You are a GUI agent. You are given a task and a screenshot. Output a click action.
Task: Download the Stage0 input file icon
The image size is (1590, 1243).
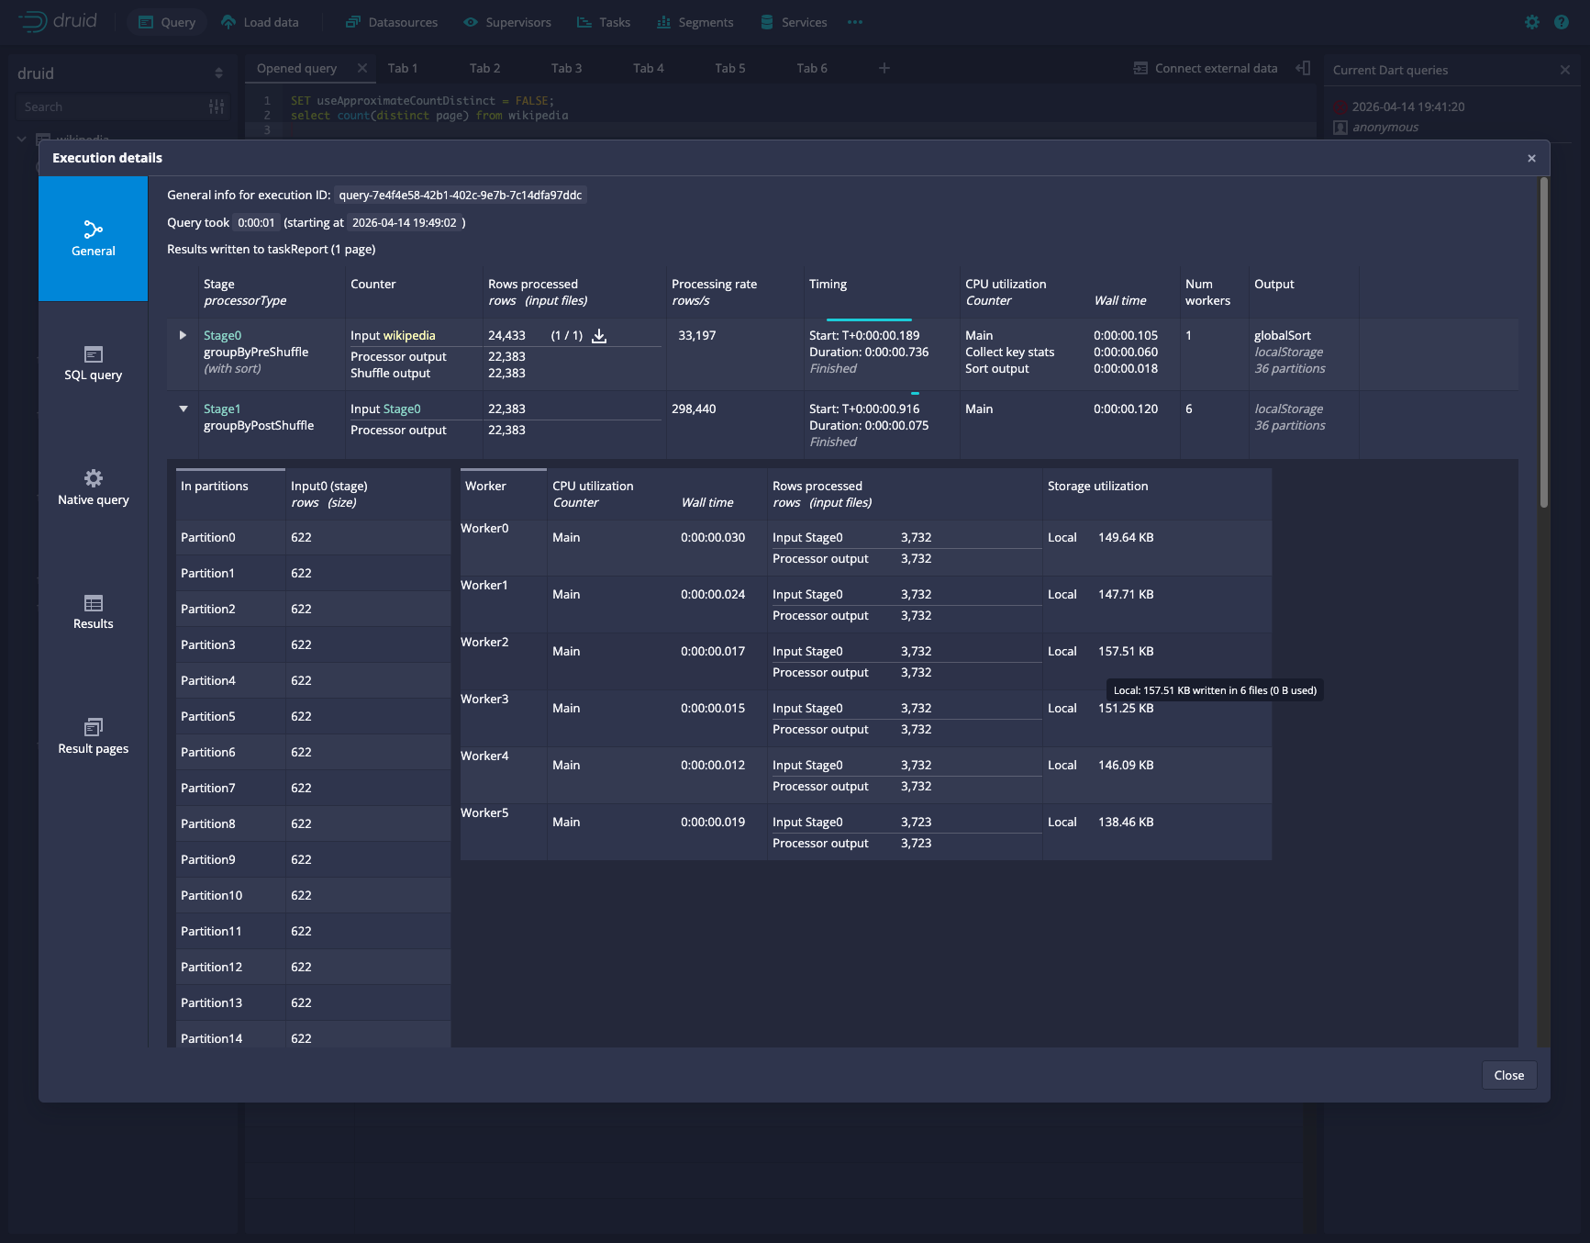[x=599, y=335]
